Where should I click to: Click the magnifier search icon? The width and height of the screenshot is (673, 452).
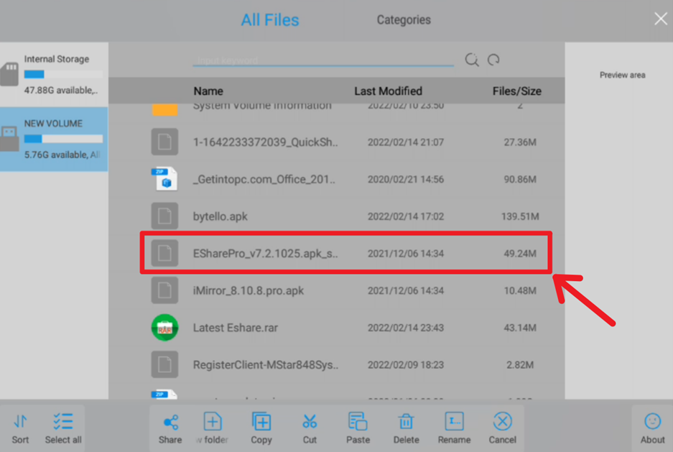[472, 60]
